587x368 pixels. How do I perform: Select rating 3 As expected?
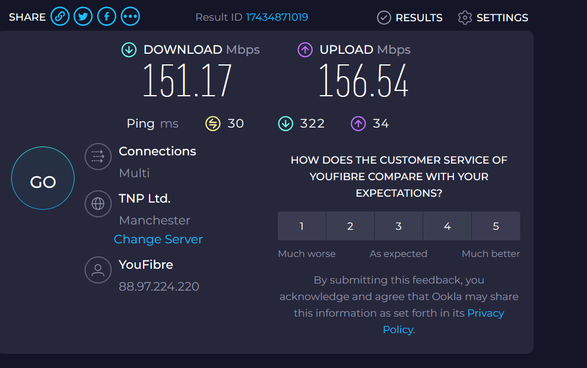coord(398,226)
